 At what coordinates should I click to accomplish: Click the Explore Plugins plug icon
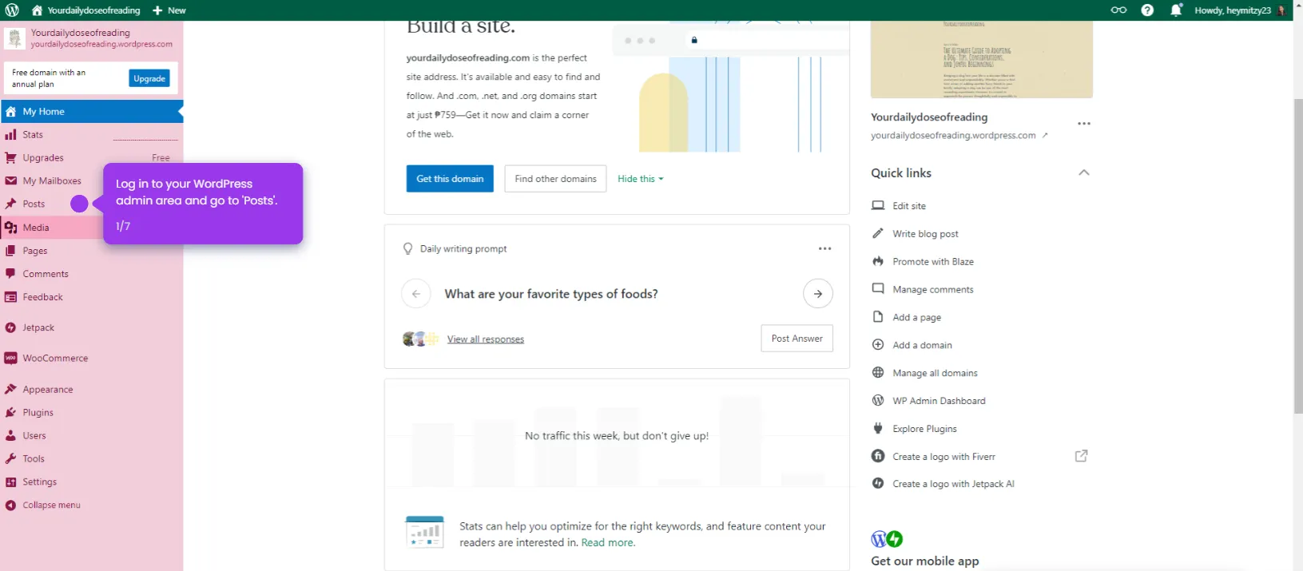pos(878,428)
